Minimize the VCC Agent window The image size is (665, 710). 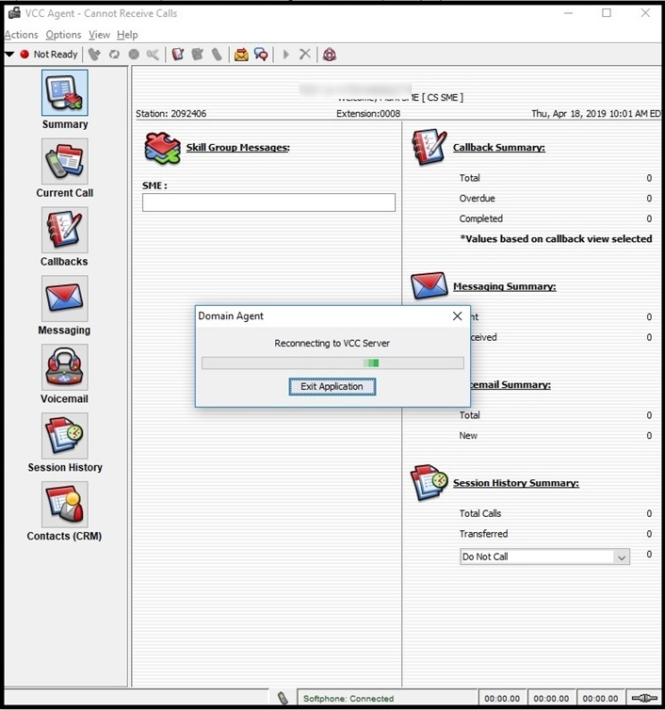point(568,13)
